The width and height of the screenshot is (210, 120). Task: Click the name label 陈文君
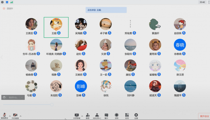[x=180, y=75]
